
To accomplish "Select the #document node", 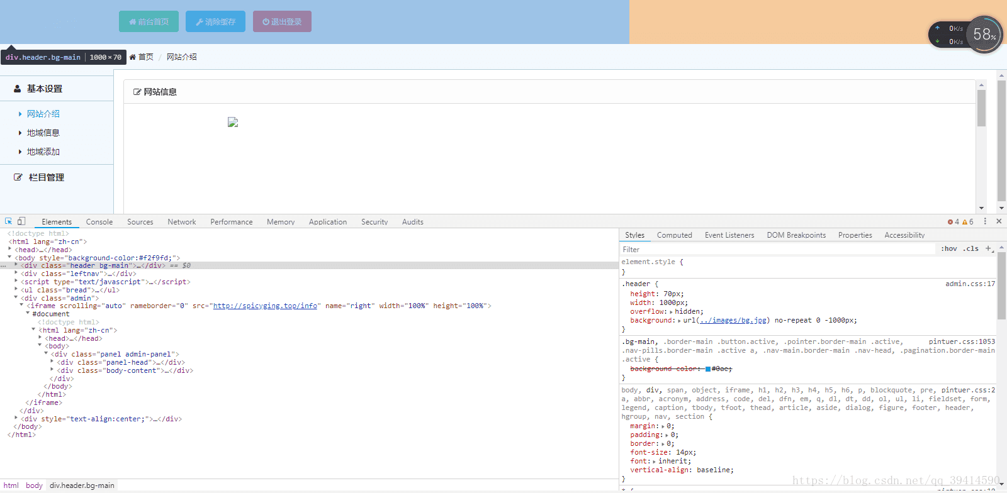I will [51, 314].
